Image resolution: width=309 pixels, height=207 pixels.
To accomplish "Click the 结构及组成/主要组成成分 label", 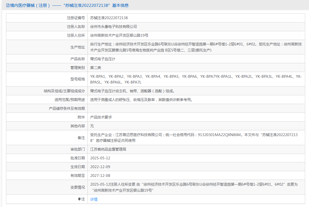I will click(x=64, y=91).
